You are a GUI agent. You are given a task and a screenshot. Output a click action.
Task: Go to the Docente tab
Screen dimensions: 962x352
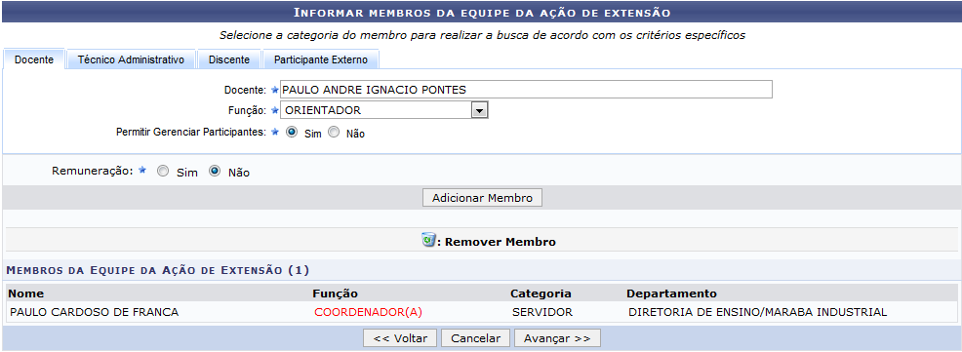[34, 59]
